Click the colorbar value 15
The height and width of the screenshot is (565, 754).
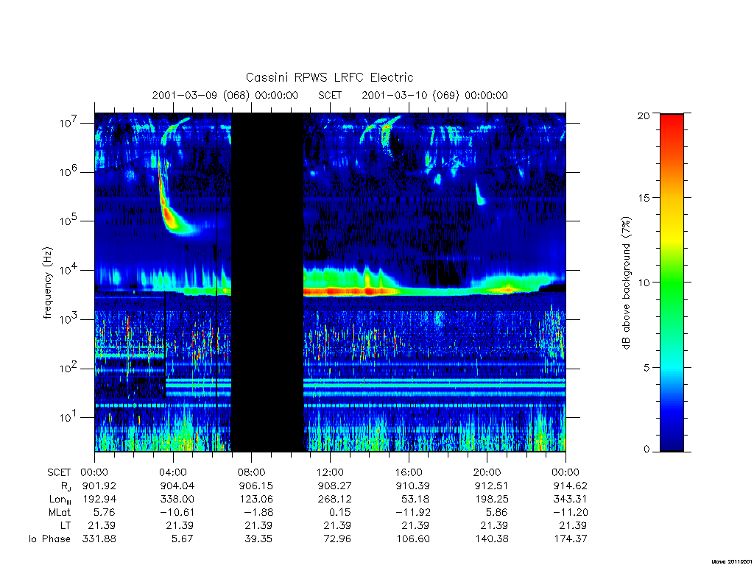point(643,197)
